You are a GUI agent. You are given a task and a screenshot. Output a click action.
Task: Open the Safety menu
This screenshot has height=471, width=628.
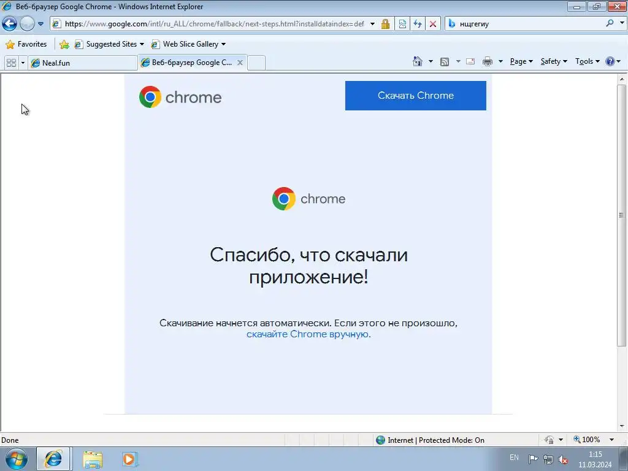tap(554, 61)
